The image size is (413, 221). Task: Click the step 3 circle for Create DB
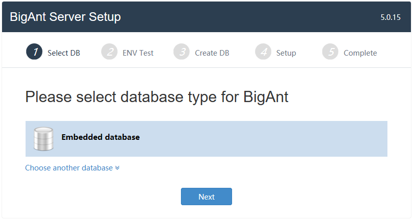pyautogui.click(x=181, y=52)
